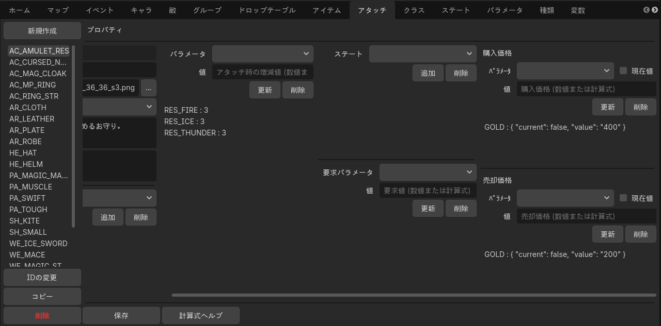Screen dimensions: 661x326
Task: Click the 新規作成 button
Action: pyautogui.click(x=42, y=31)
